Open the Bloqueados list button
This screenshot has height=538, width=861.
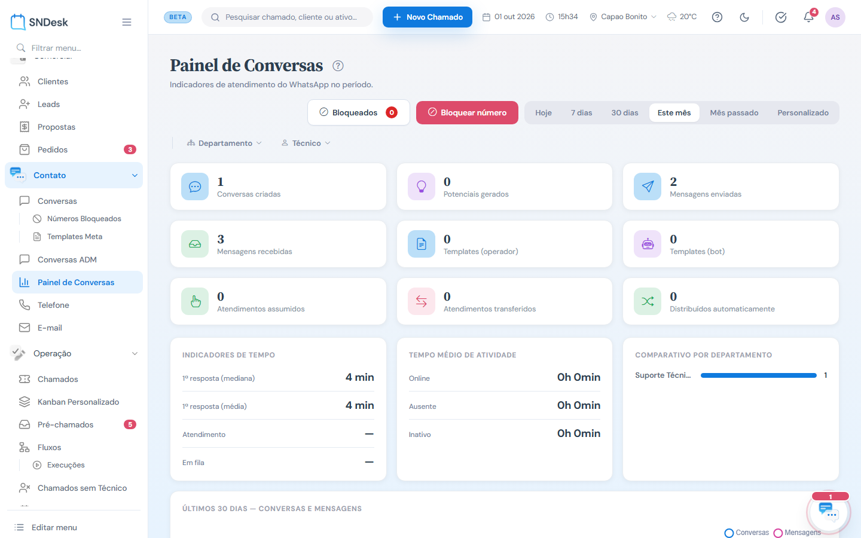359,112
